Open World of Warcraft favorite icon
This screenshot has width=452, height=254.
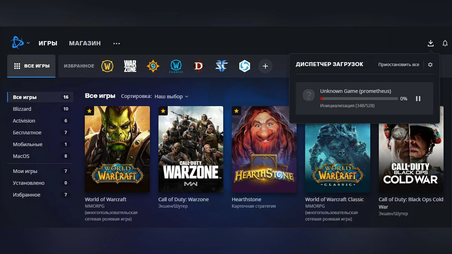[107, 66]
